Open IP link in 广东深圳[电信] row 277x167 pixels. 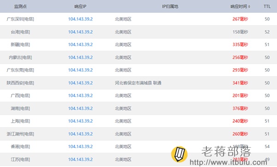tap(80, 19)
